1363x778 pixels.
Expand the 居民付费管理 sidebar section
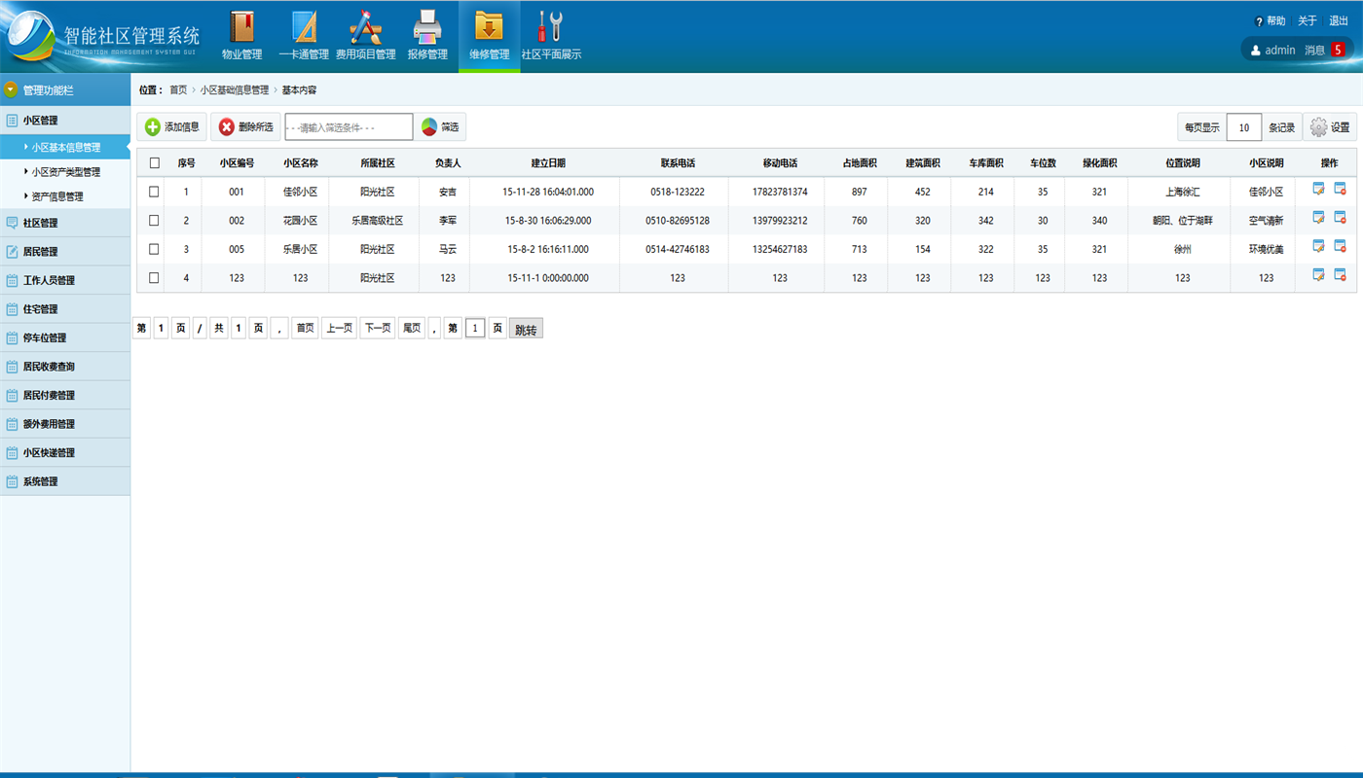65,395
